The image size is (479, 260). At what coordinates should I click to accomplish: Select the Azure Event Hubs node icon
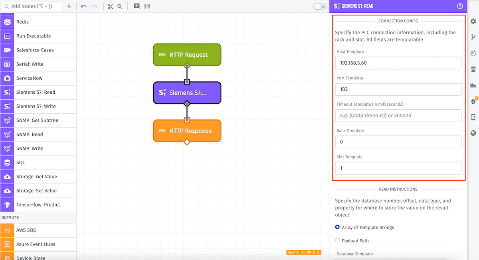[x=7, y=244]
